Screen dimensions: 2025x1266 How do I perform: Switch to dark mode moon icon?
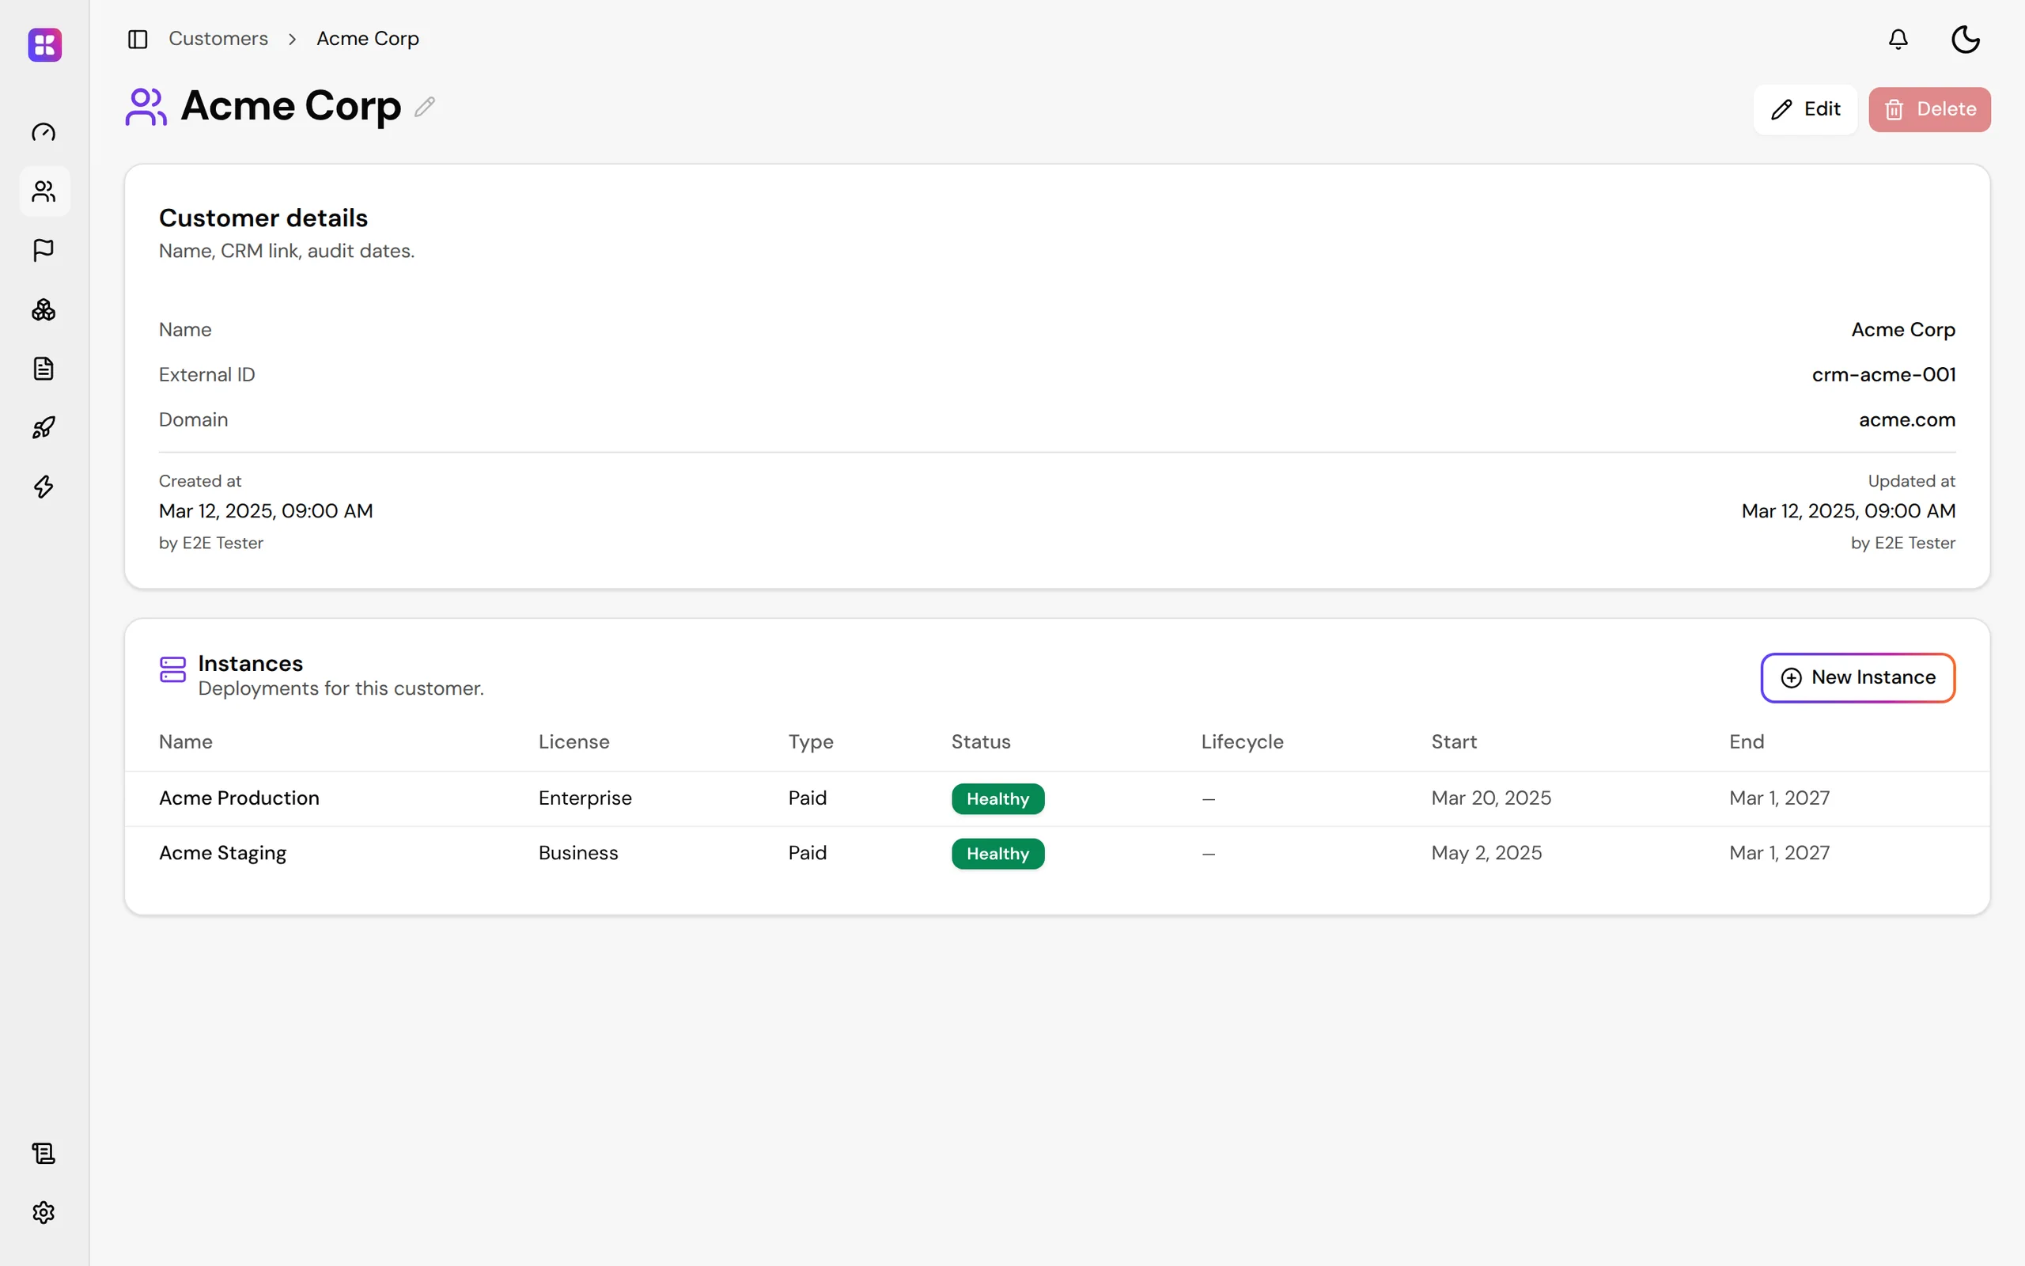(1966, 40)
